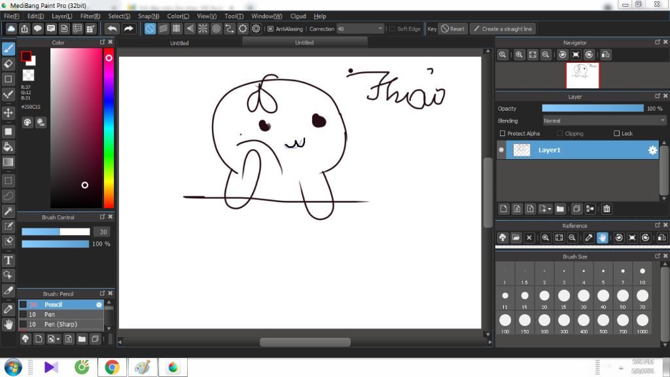Click Create a straight line button
Screen dimensions: 670x377
[x=503, y=29]
